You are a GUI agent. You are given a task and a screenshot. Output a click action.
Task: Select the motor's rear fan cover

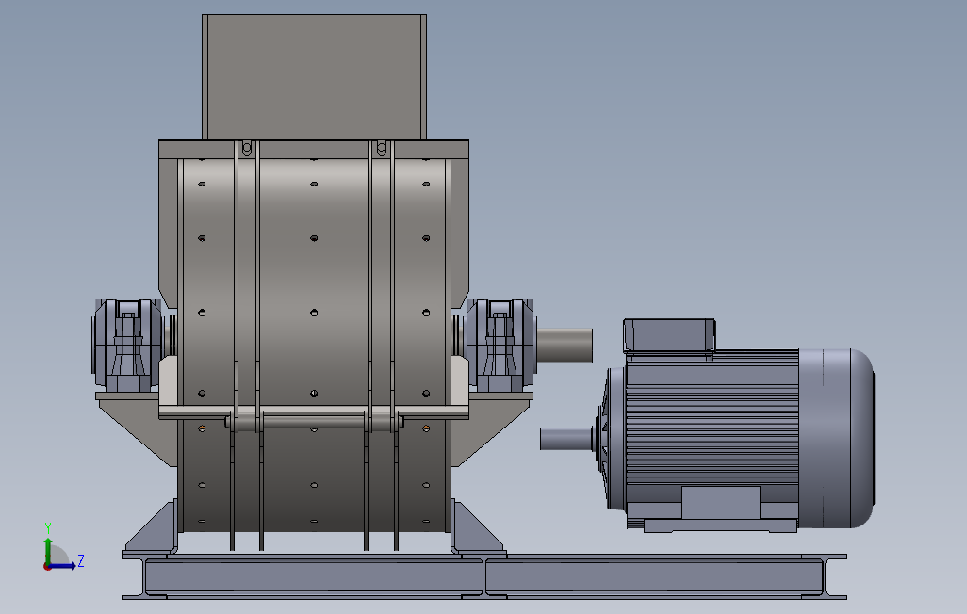pos(836,438)
